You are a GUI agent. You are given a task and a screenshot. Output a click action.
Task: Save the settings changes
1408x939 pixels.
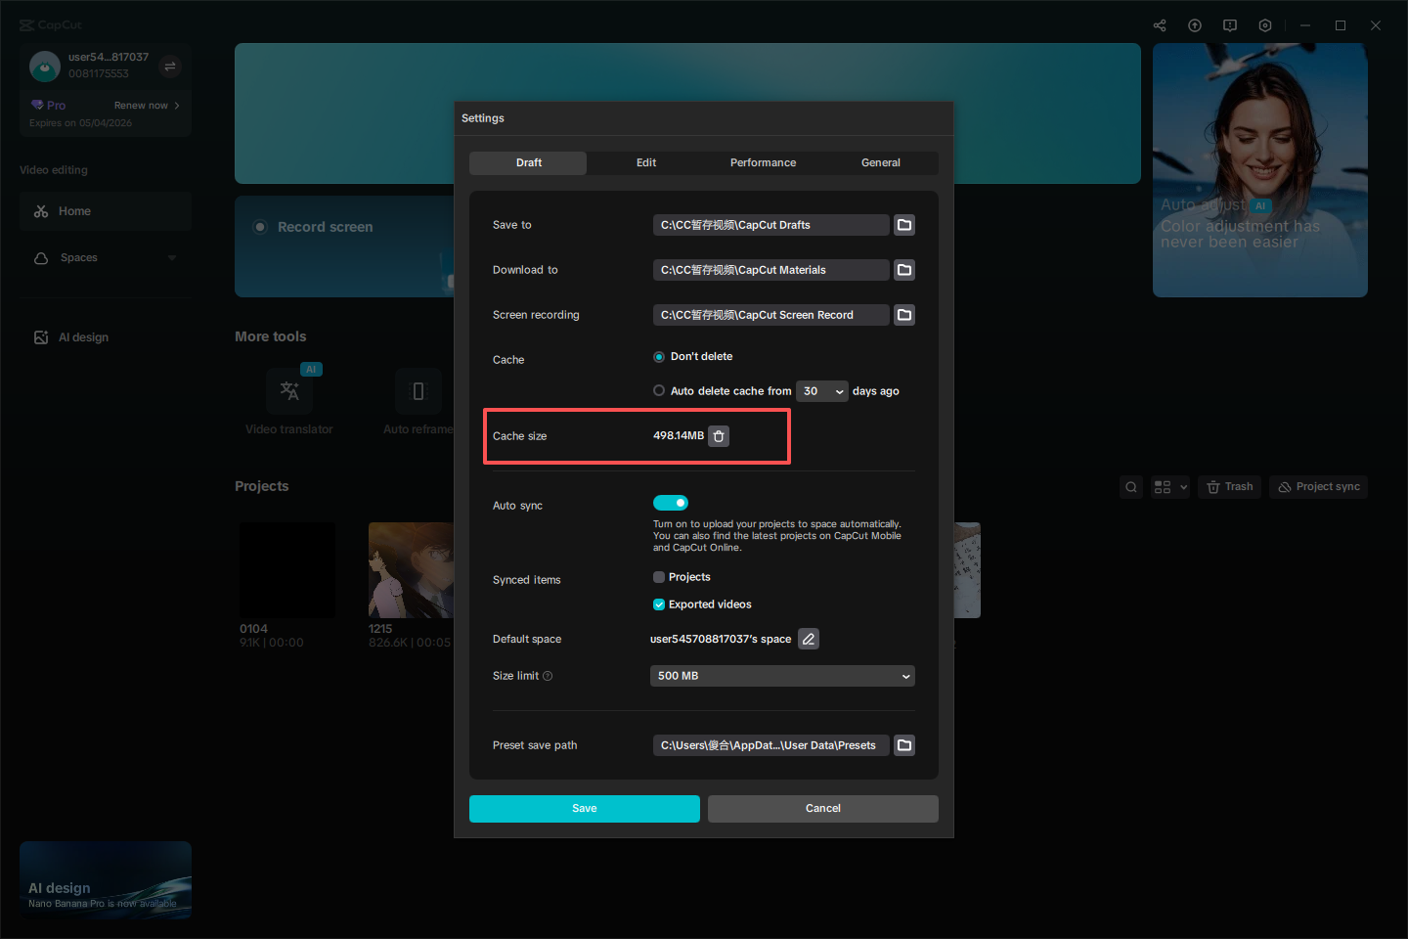584,808
